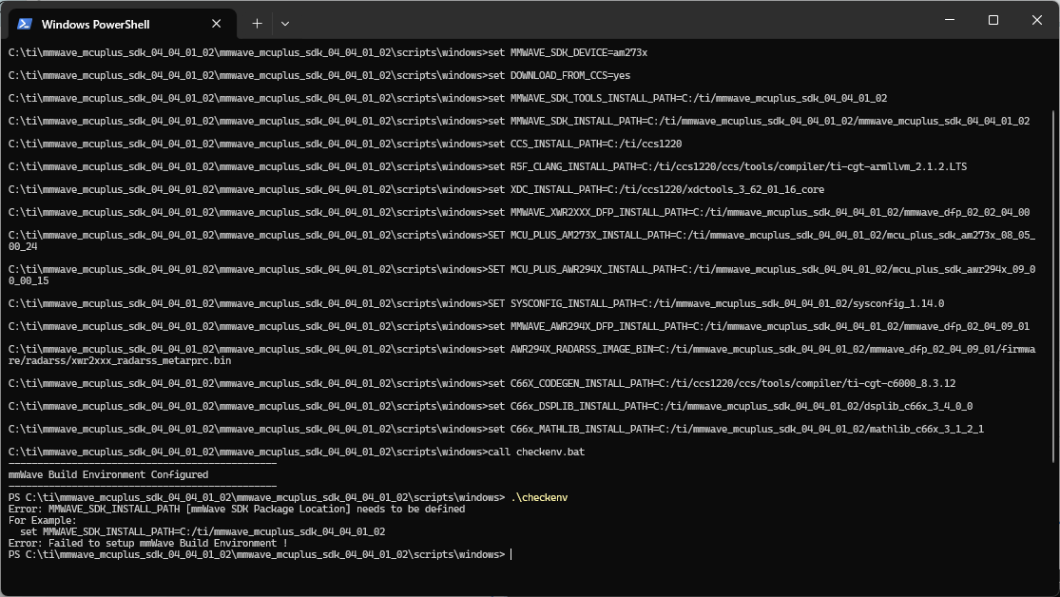Click the 'set DOWNLOAD_FROM_CCS=yes' line
Viewport: 1060px width, 597px height.
click(557, 75)
